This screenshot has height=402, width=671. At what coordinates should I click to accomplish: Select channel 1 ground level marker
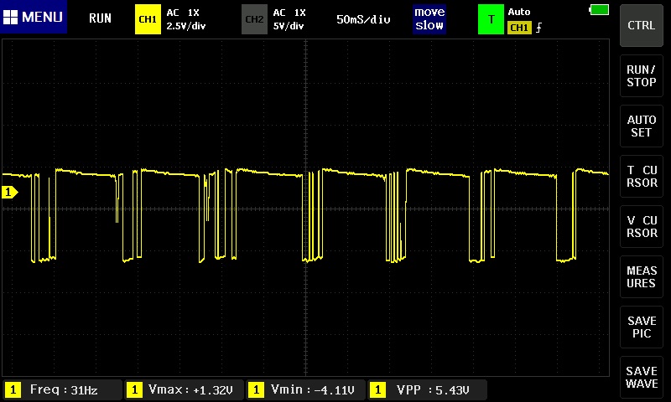click(x=9, y=193)
